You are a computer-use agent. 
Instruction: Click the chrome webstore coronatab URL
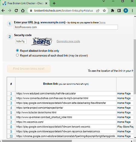(66, 136)
